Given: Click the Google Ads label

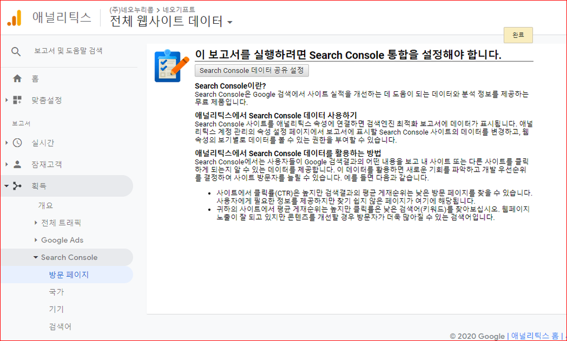Looking at the screenshot, I should tap(62, 240).
